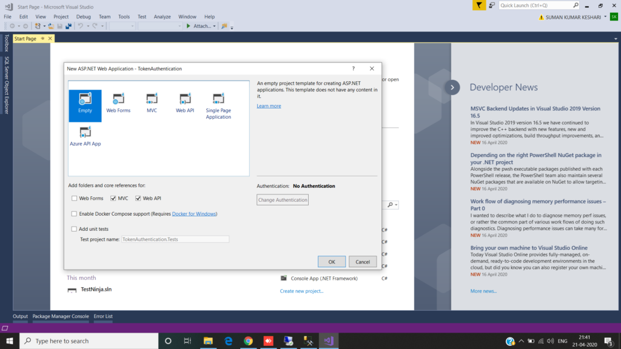The height and width of the screenshot is (349, 621).
Task: Click the Save All toolbar icon
Action: click(69, 26)
